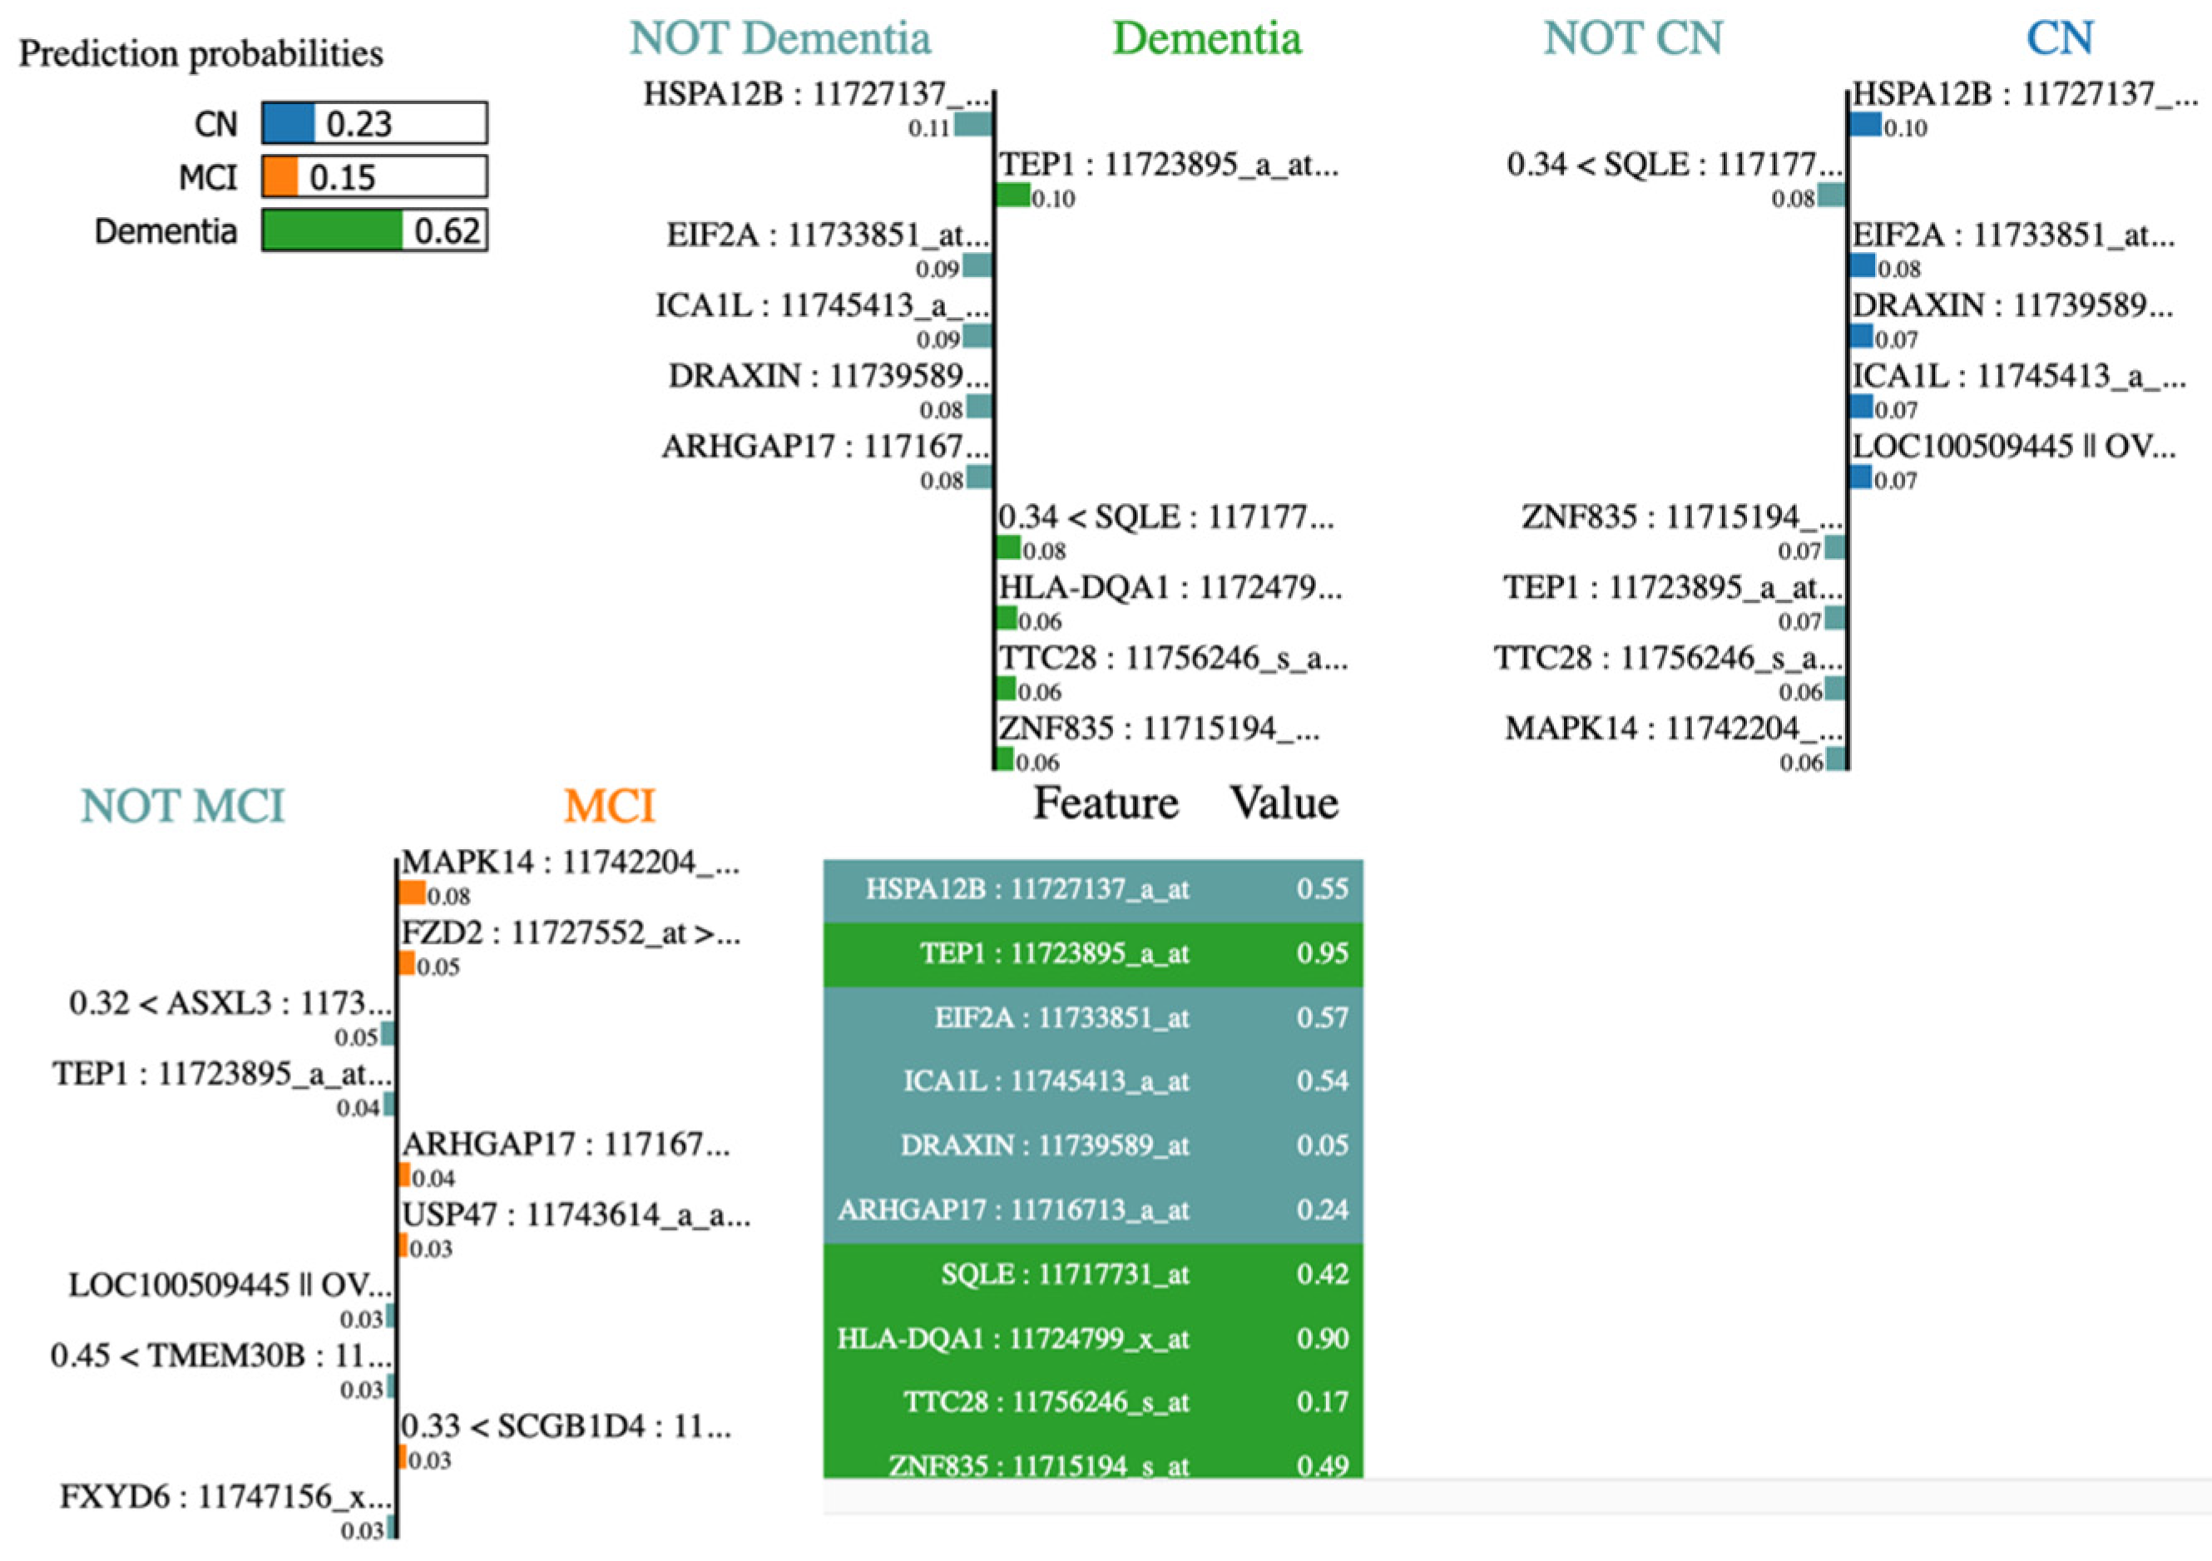Click the FZD2 orange bar
This screenshot has width=2212, height=1561.
click(408, 964)
